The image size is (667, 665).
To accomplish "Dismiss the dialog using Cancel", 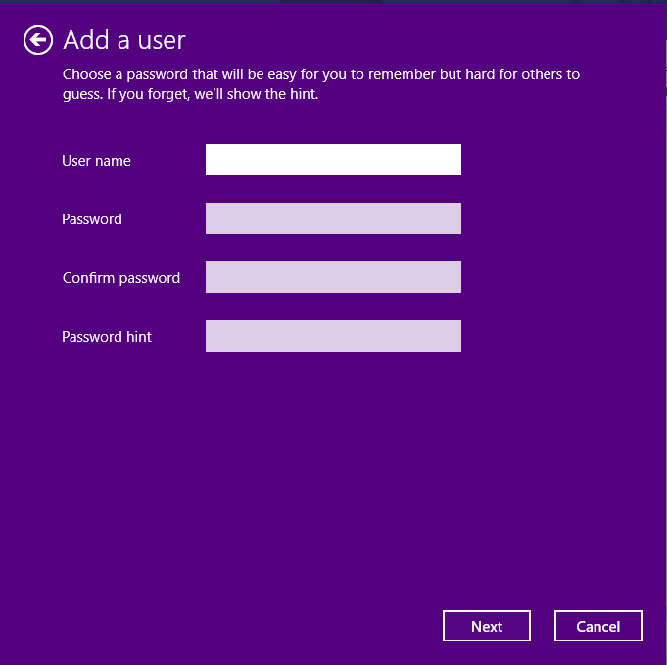I will tap(597, 627).
